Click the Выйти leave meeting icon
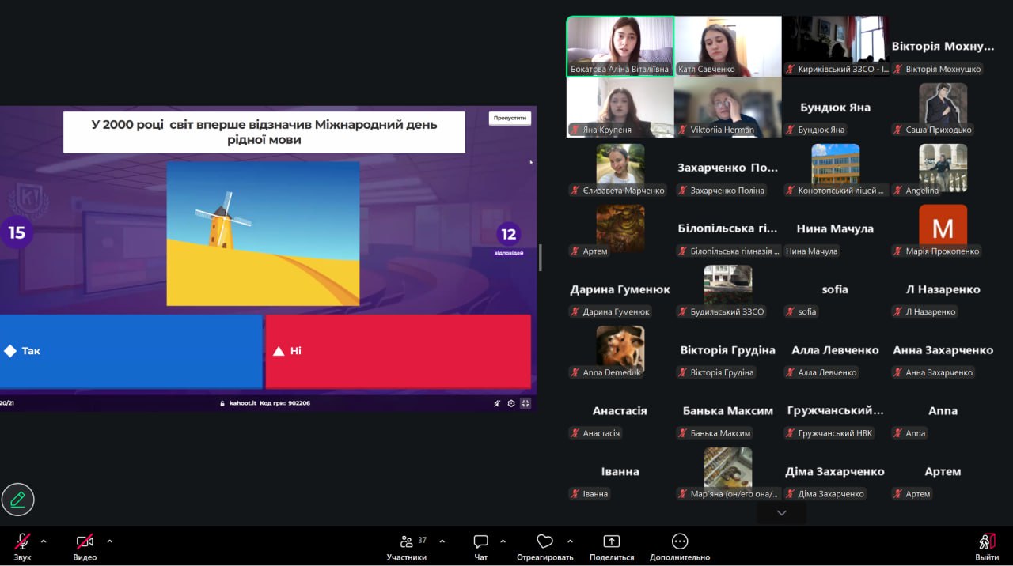This screenshot has height=566, width=1013. [x=986, y=542]
